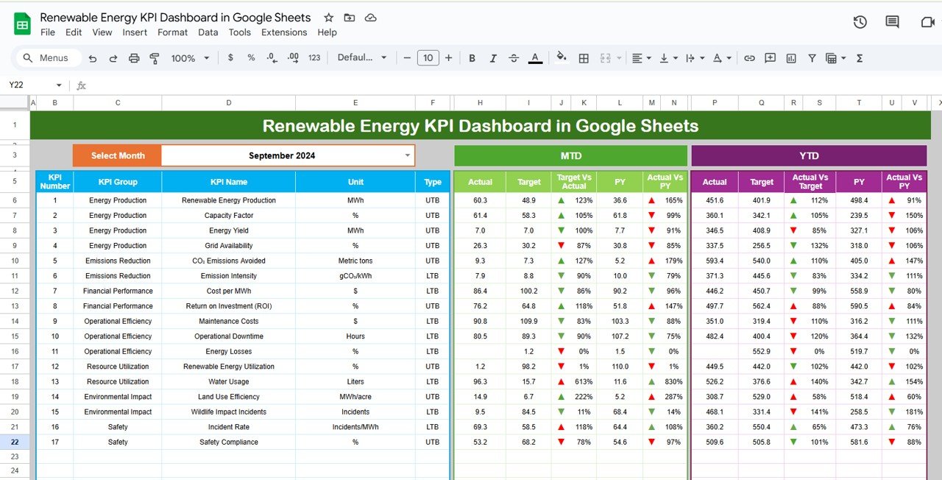Select the 'Return on Investment (ROI)' cell
942x480 pixels.
[x=229, y=306]
